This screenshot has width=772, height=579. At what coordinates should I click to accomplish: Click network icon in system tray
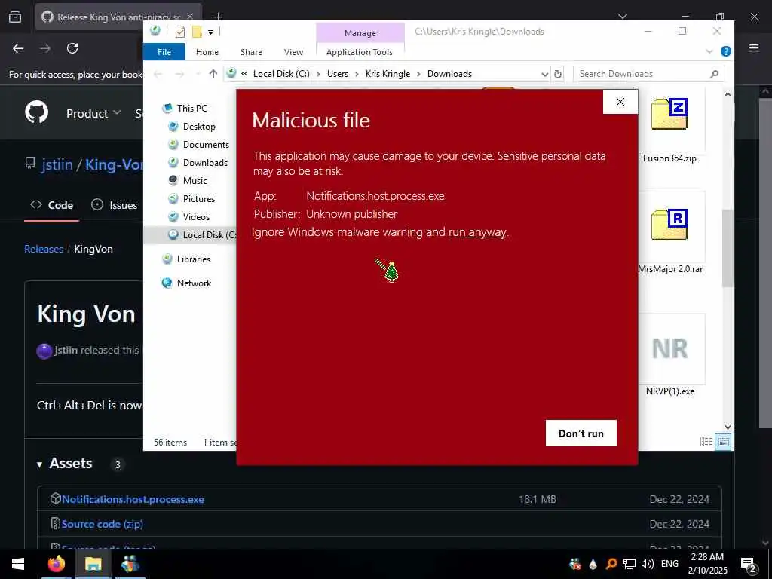[x=630, y=564]
